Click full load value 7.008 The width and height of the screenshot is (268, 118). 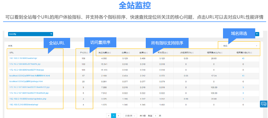104,87
